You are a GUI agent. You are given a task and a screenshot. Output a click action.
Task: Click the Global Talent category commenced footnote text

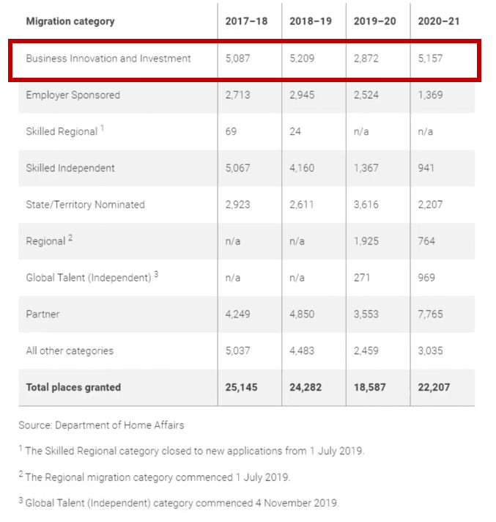182,503
